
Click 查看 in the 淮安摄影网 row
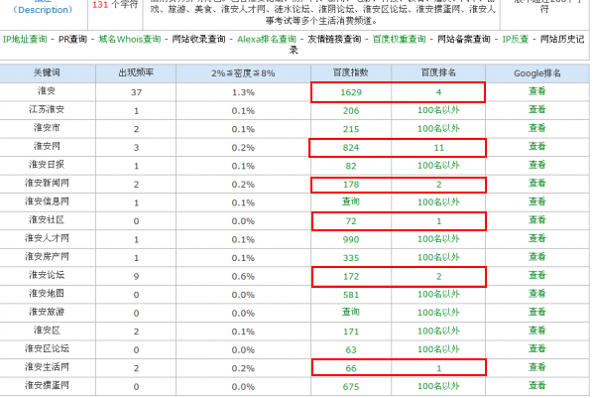(x=536, y=386)
